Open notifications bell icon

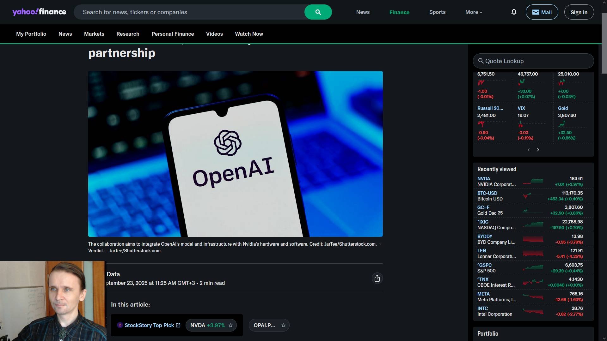click(x=514, y=12)
